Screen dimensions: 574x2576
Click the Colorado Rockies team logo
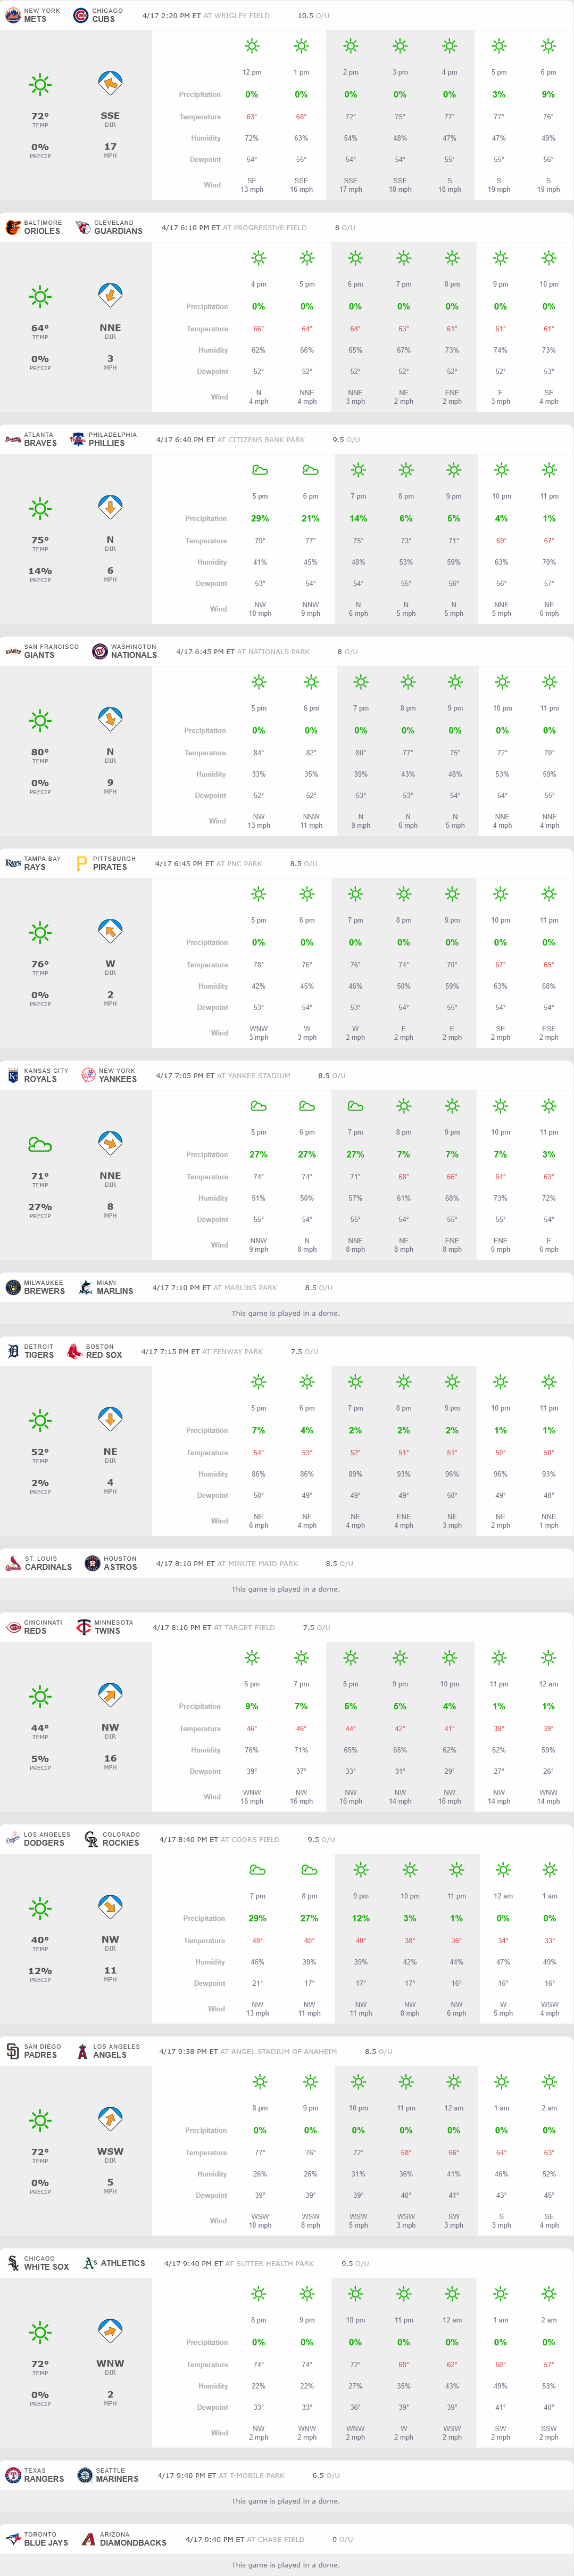coord(90,1840)
